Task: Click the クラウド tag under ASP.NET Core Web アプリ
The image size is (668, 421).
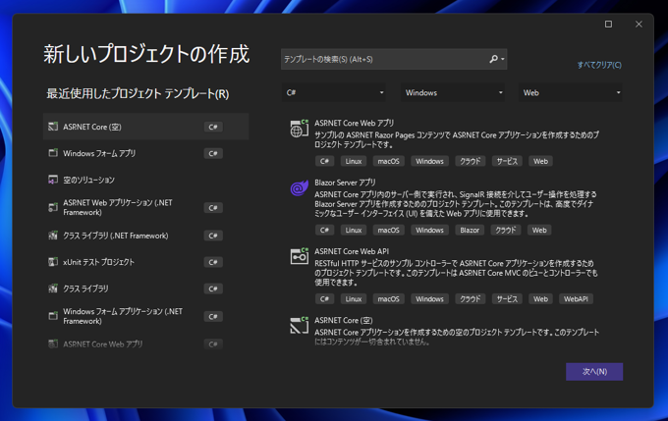Action: (470, 161)
